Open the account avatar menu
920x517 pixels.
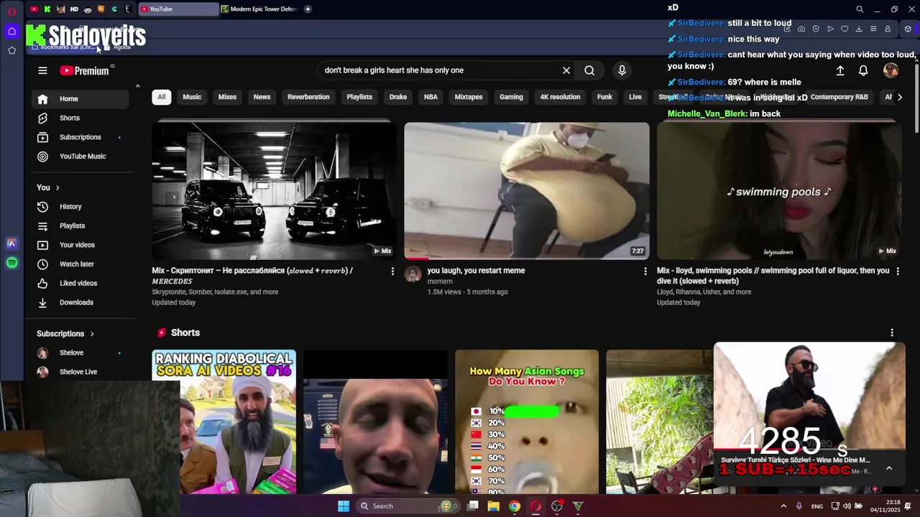[x=891, y=70]
